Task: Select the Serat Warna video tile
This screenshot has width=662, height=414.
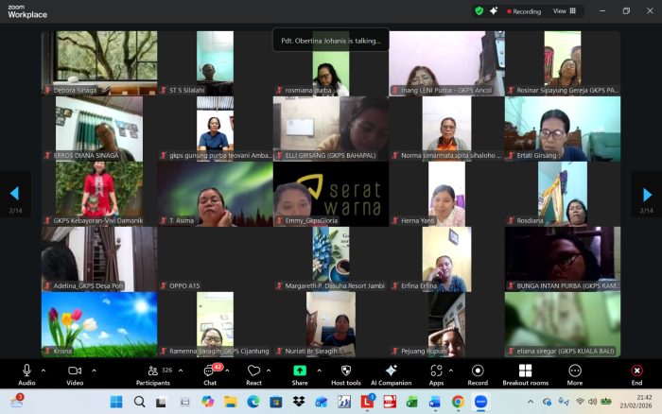Action: coord(329,194)
